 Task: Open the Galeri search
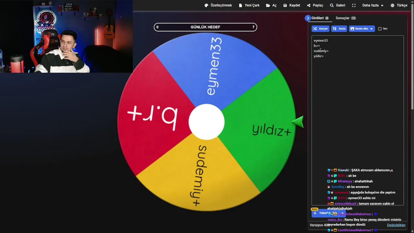[x=337, y=6]
